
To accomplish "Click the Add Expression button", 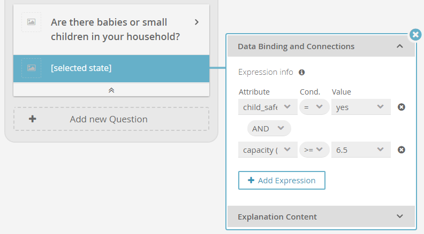I will click(282, 180).
